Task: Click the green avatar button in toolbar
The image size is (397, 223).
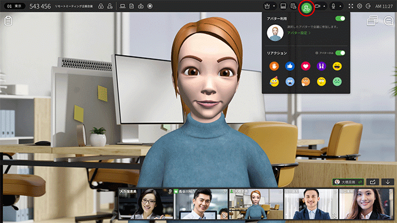Action: click(306, 8)
